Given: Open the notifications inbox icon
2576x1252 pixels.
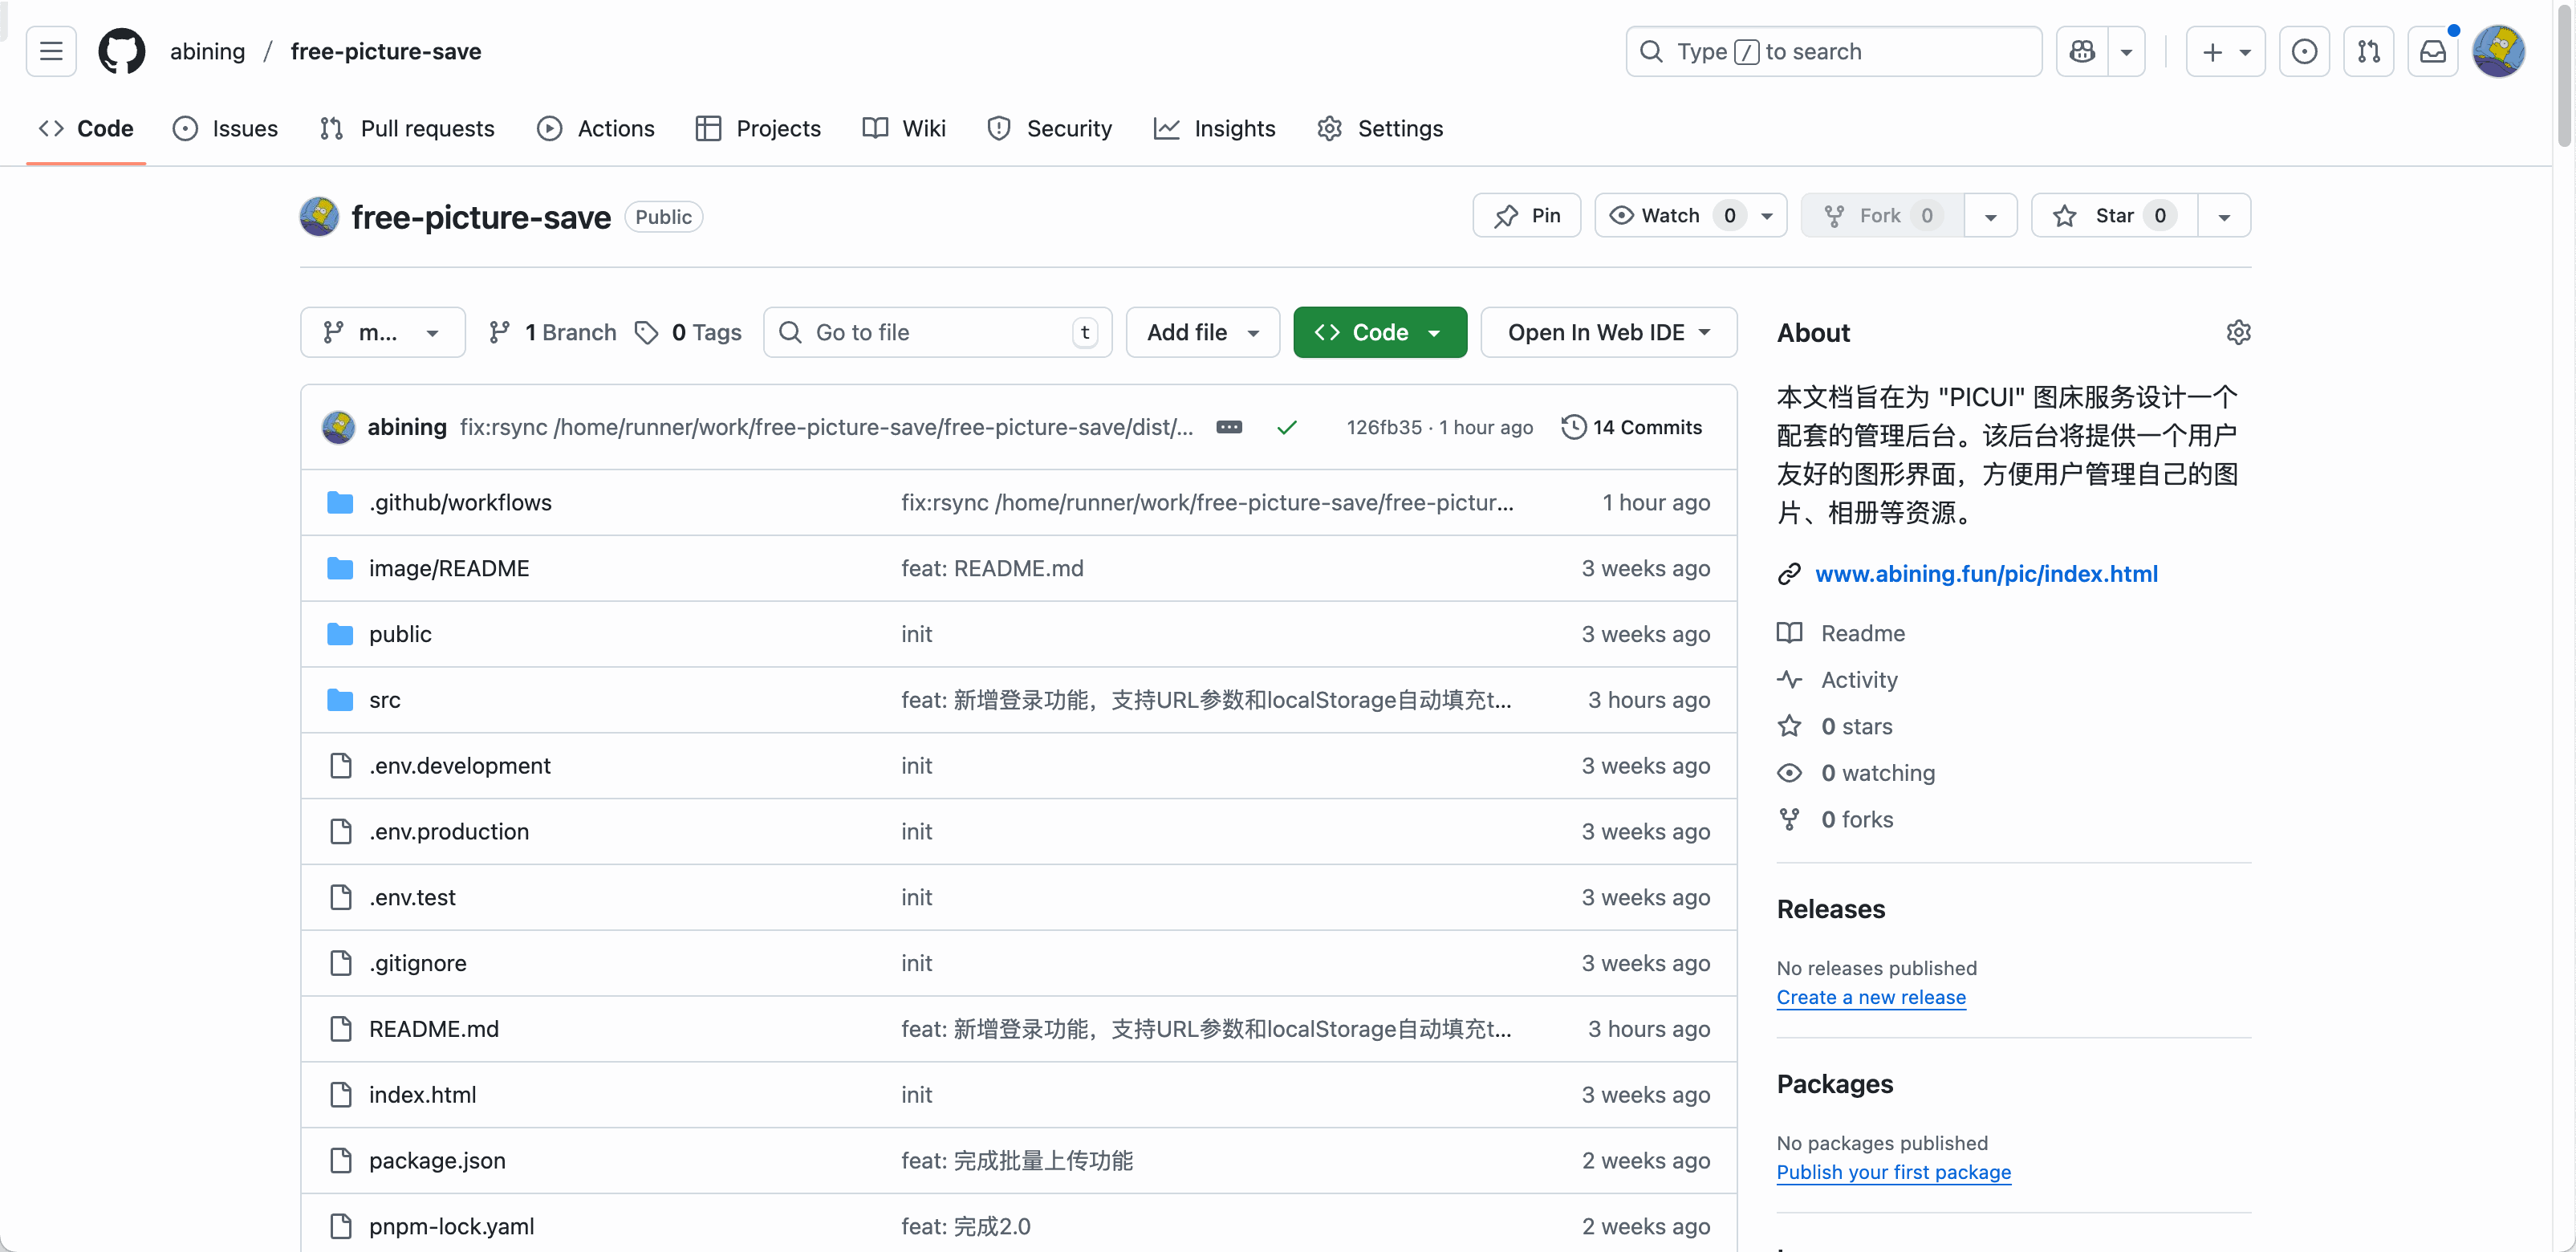Looking at the screenshot, I should click(x=2432, y=51).
